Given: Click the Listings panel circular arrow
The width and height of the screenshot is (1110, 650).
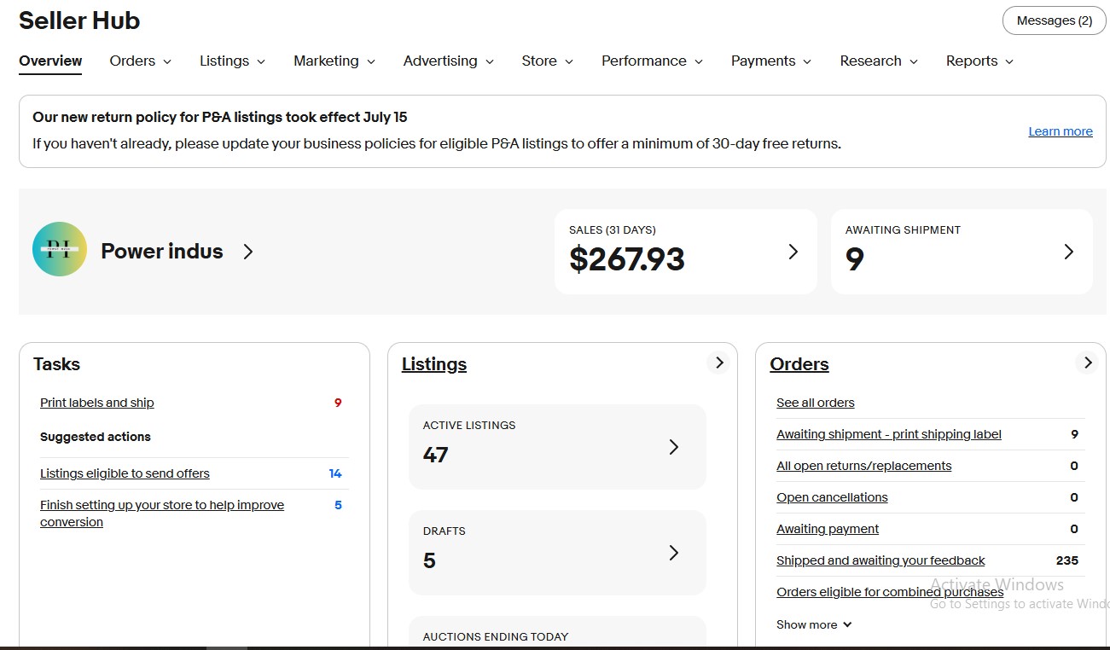Looking at the screenshot, I should 718,363.
